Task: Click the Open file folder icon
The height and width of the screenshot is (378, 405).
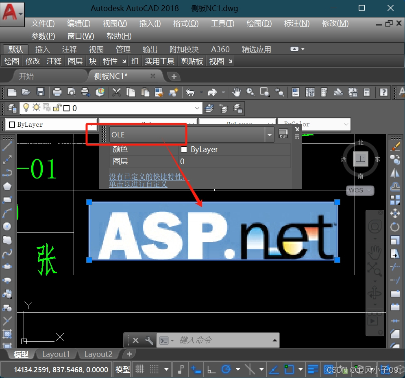Action: tap(26, 92)
